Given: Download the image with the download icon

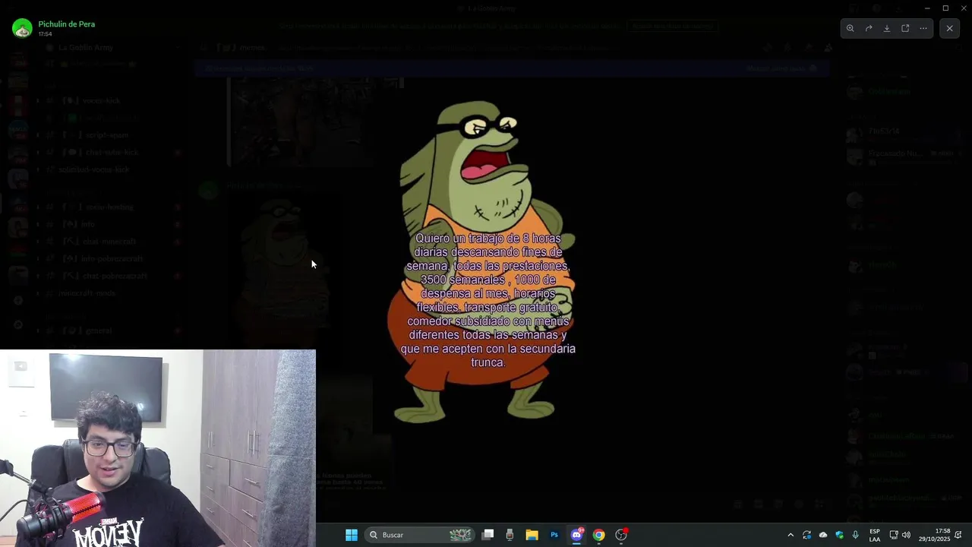Looking at the screenshot, I should click(x=887, y=28).
